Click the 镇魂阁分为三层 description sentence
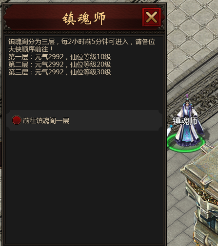 [x=81, y=42]
